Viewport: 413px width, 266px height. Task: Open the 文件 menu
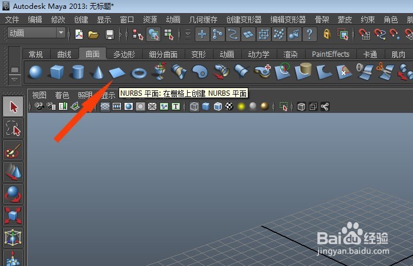[12, 20]
